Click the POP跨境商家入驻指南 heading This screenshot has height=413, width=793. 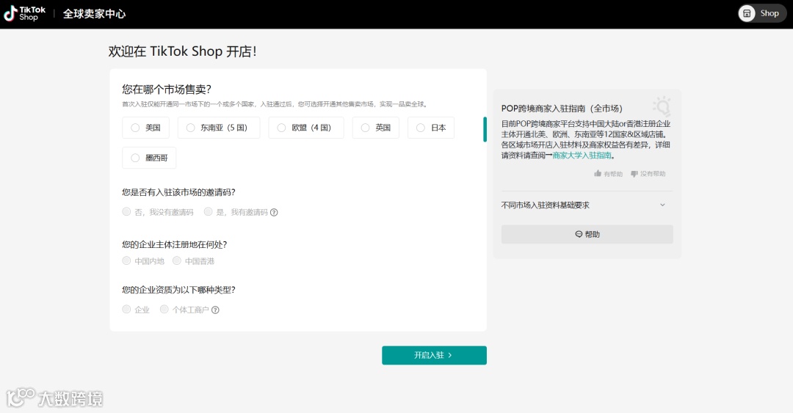pos(562,108)
